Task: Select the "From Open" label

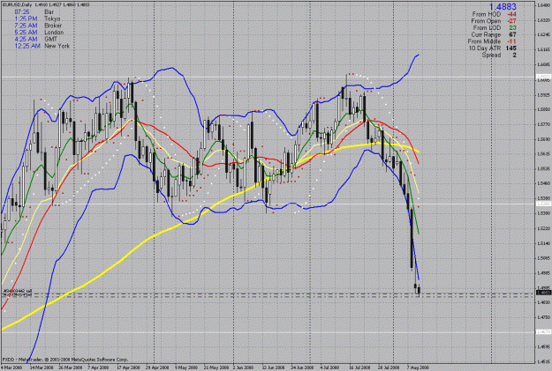Action: pos(486,21)
